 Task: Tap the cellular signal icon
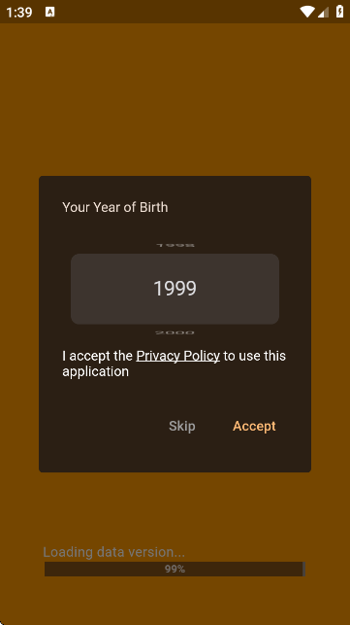point(323,13)
